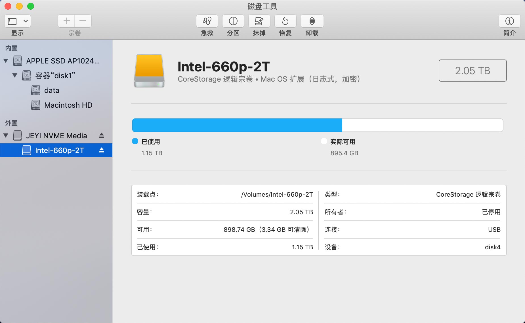Eject JEYI NVME Media disk
This screenshot has height=323, width=525.
[102, 135]
